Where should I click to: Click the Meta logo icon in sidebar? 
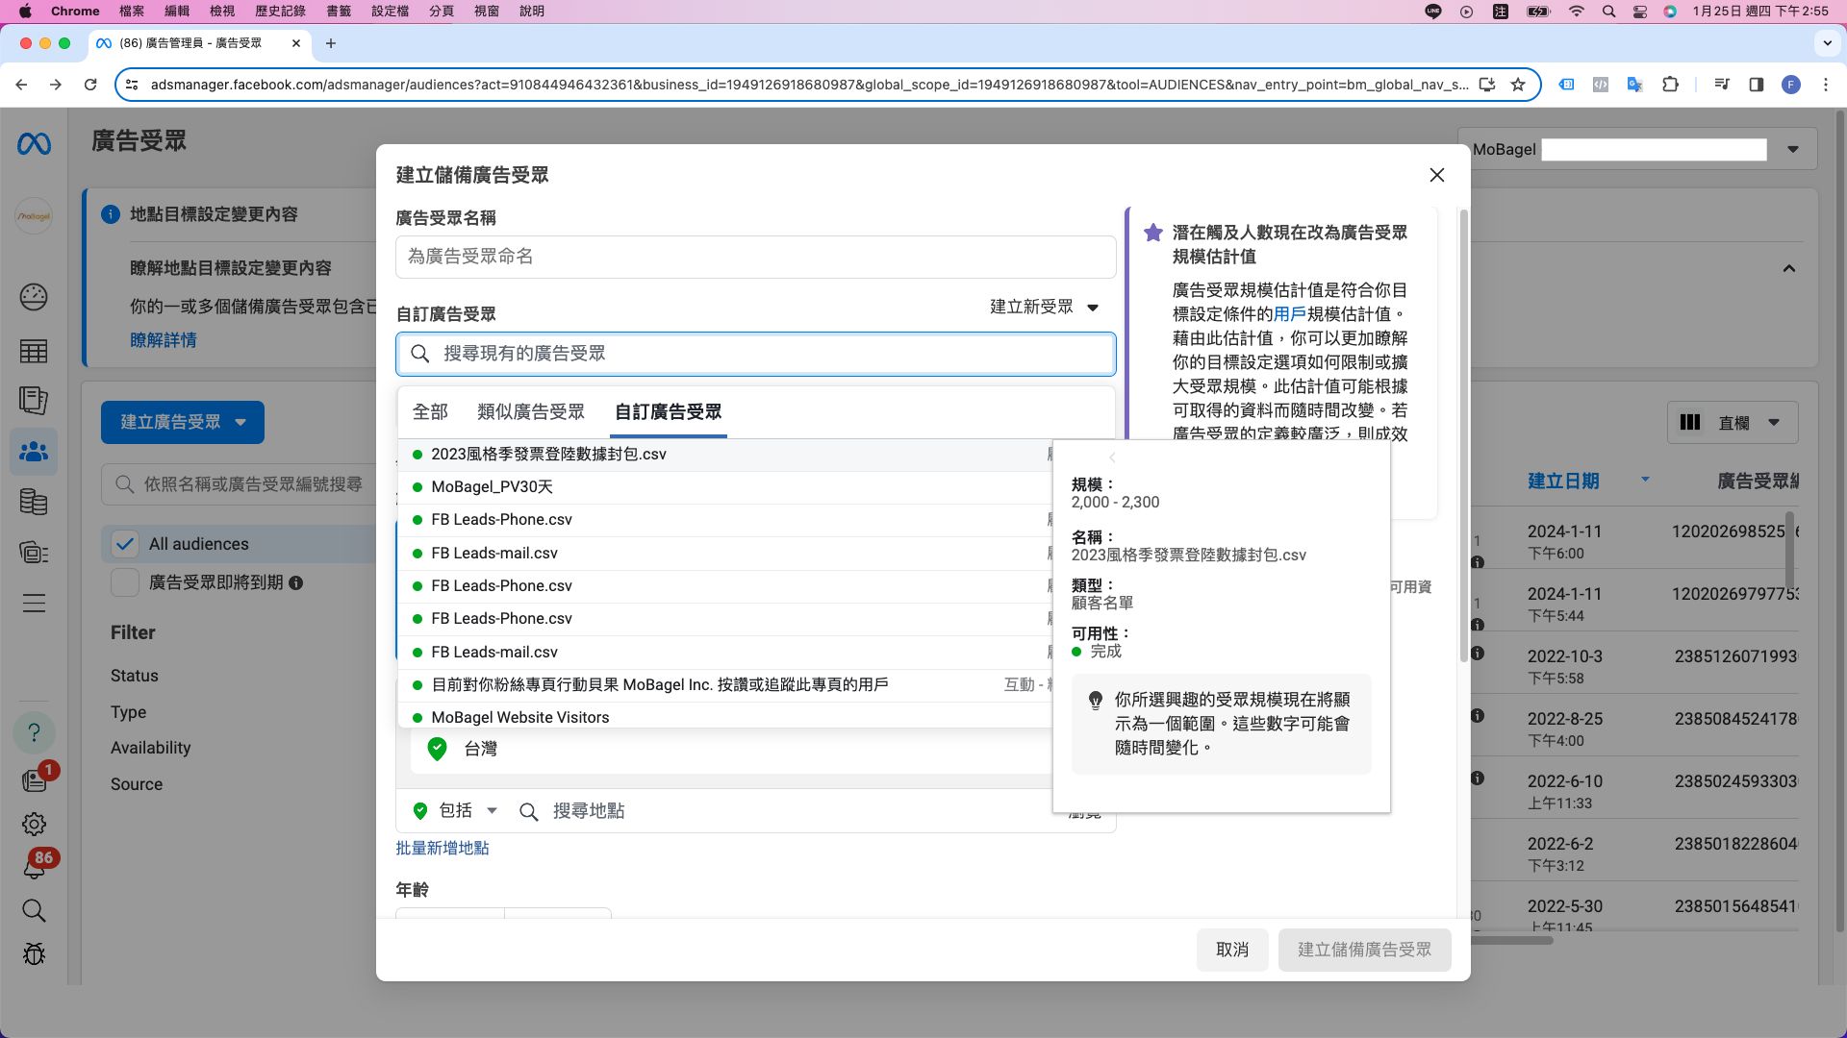pyautogui.click(x=34, y=144)
